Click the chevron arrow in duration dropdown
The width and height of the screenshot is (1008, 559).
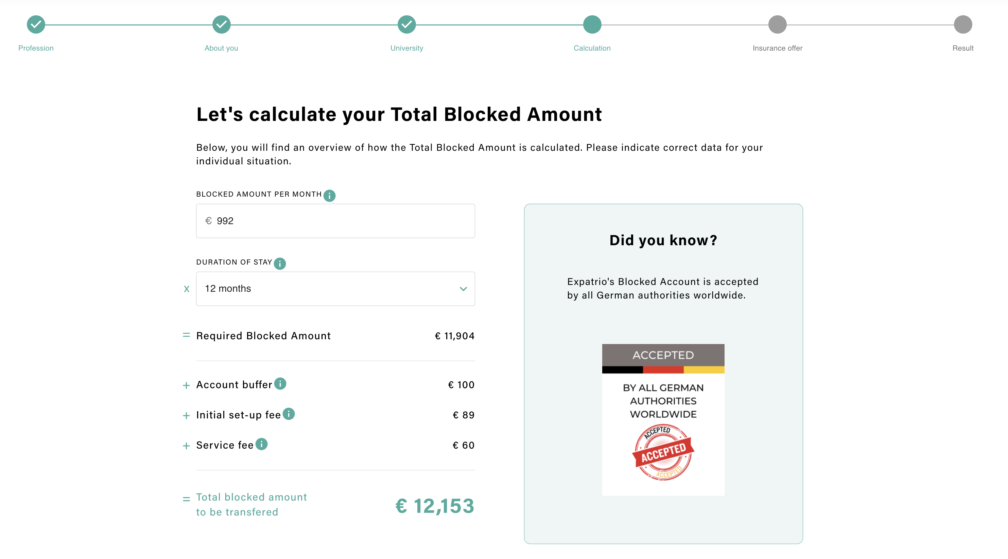point(463,289)
